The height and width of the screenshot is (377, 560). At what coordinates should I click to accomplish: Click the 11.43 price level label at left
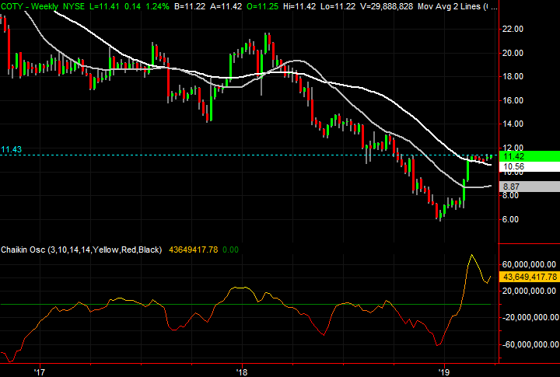click(x=12, y=148)
